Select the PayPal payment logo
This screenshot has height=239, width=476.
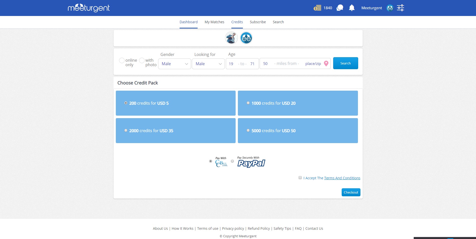pos(251,163)
